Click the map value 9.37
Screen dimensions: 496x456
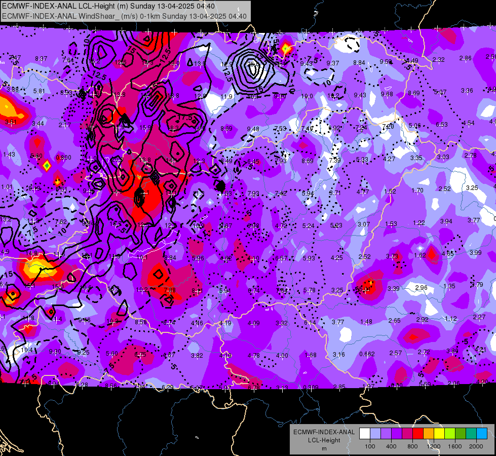[332, 63]
